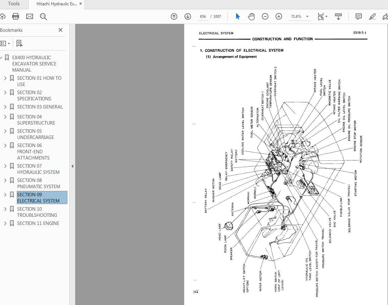Go to previous page
Screen dimensions: 388x305
[174, 17]
